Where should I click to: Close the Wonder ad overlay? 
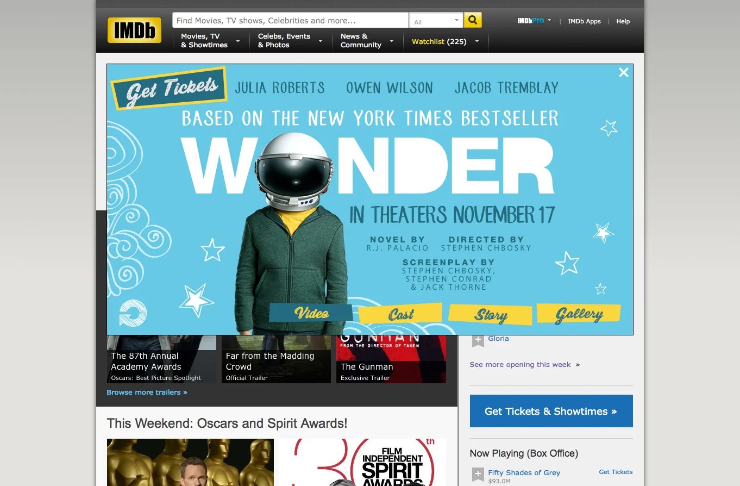624,72
